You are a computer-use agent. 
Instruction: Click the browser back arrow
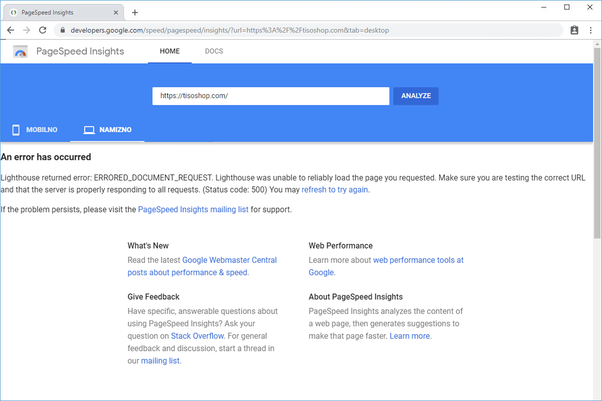11,30
